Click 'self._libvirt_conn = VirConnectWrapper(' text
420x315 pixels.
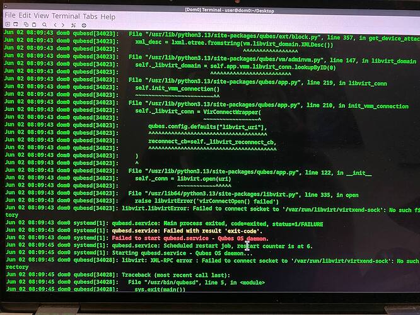coord(198,112)
